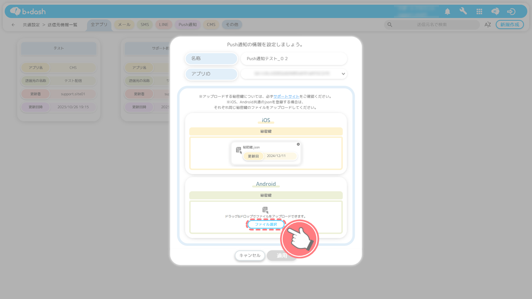Click the b→dash logo
This screenshot has height=299, width=532.
pyautogui.click(x=28, y=12)
